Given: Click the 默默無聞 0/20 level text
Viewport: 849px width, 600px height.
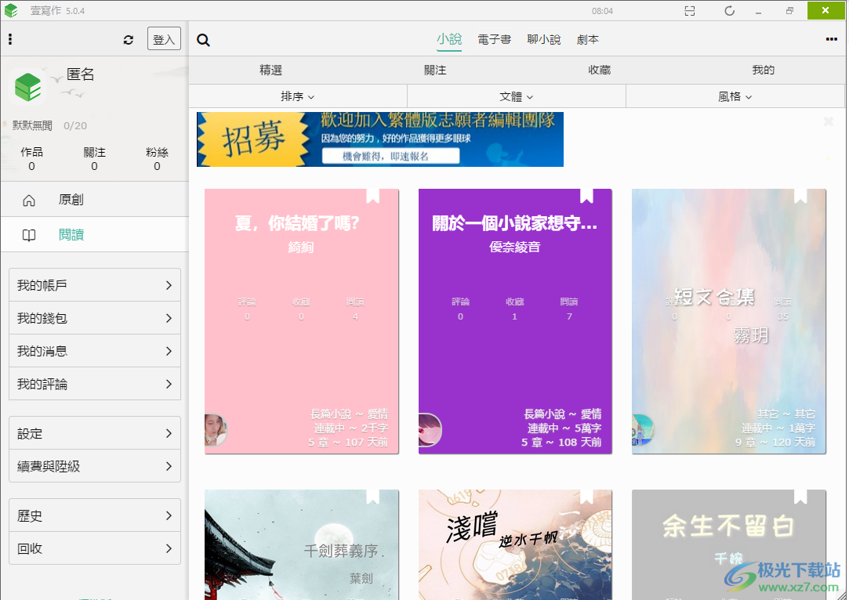Looking at the screenshot, I should click(49, 125).
